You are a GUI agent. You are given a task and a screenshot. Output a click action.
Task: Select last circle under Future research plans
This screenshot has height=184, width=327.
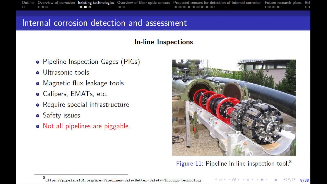click(x=279, y=7)
